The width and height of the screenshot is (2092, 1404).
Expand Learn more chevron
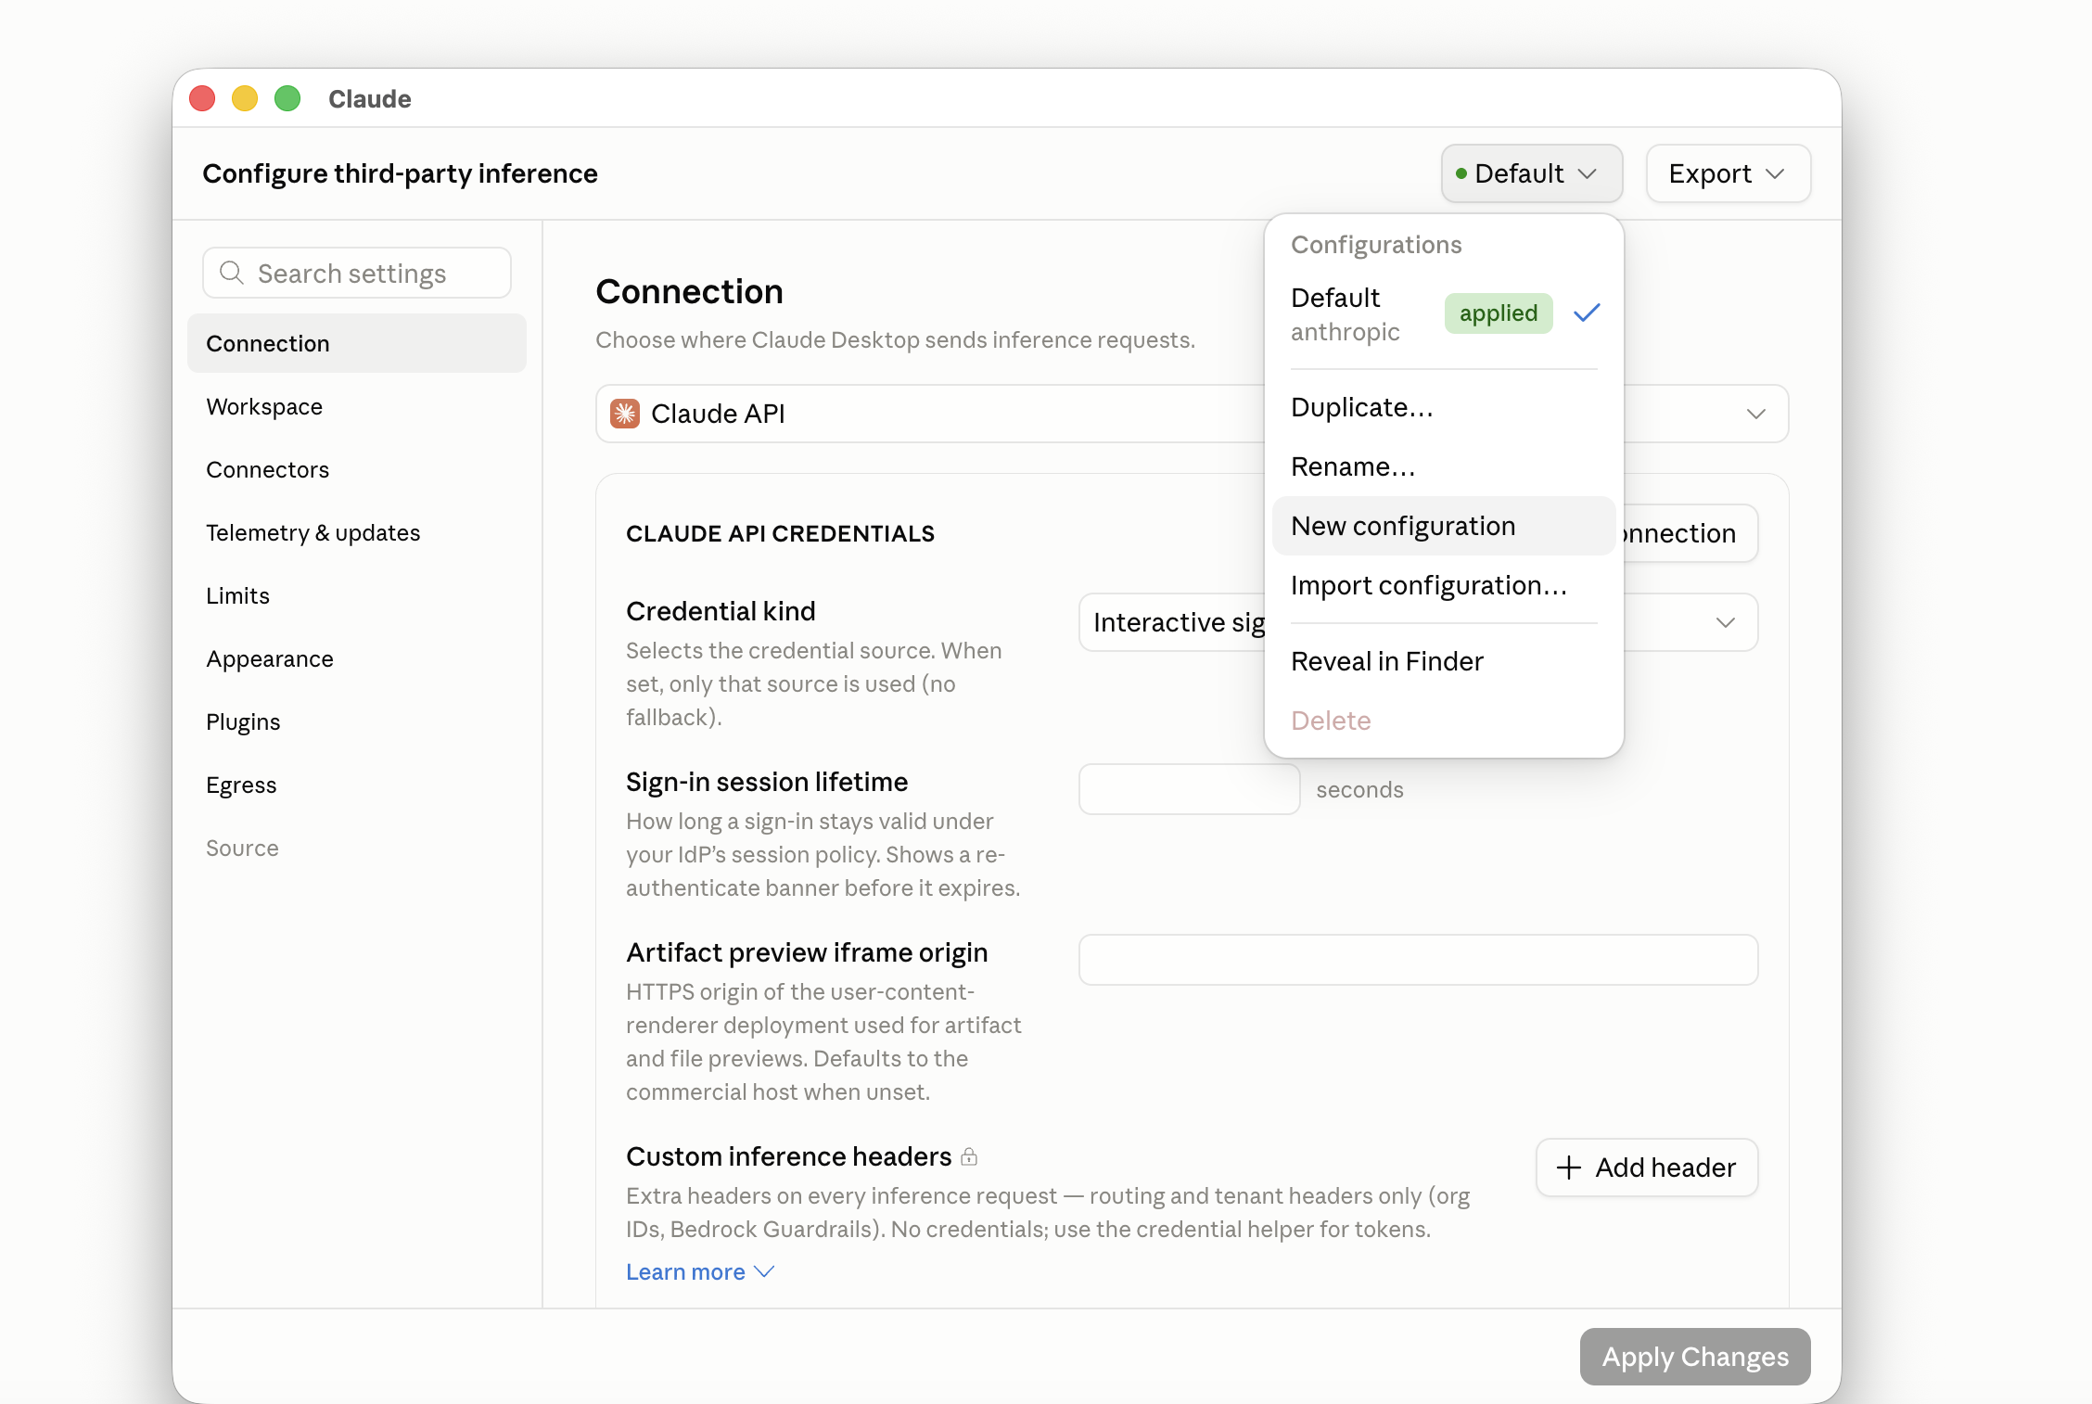764,1272
